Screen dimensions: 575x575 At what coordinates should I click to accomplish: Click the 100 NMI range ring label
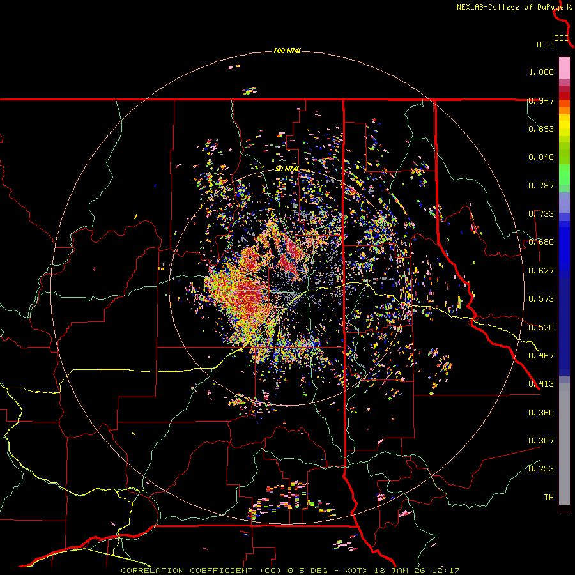click(287, 50)
